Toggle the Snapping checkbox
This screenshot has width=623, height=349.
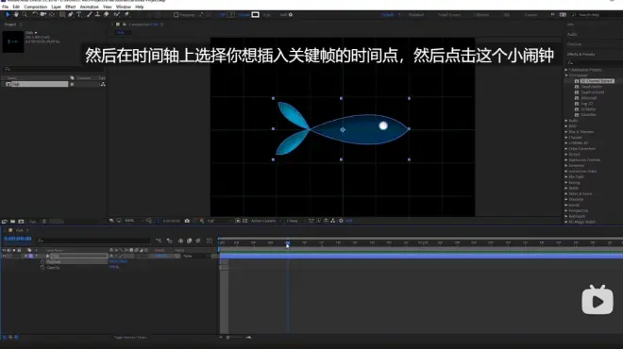click(x=176, y=15)
